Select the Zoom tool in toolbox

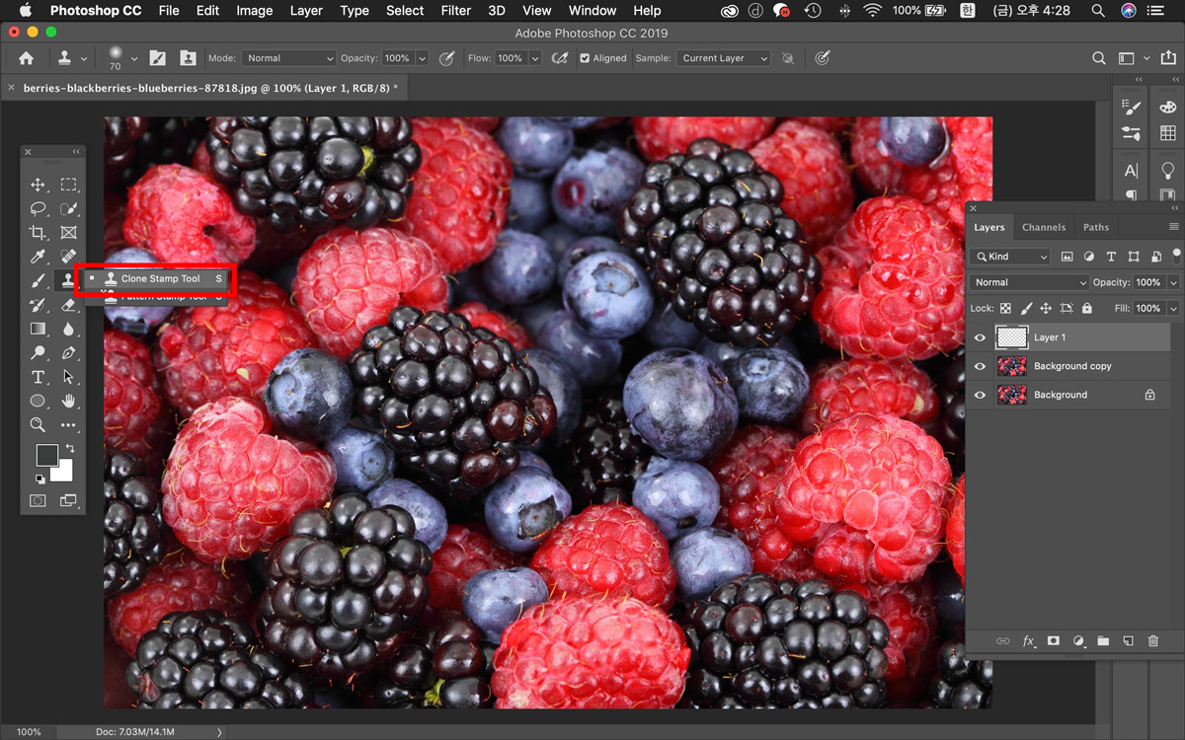[38, 425]
